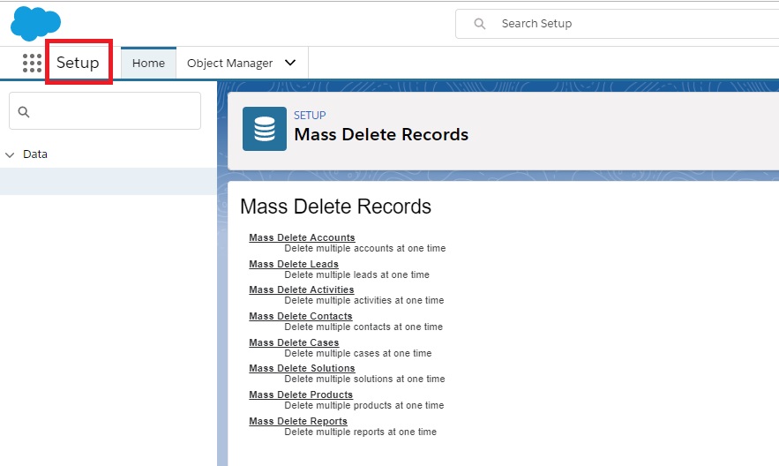Screen dimensions: 779x466
Task: Choose the Mass Delete Activities link
Action: click(301, 289)
